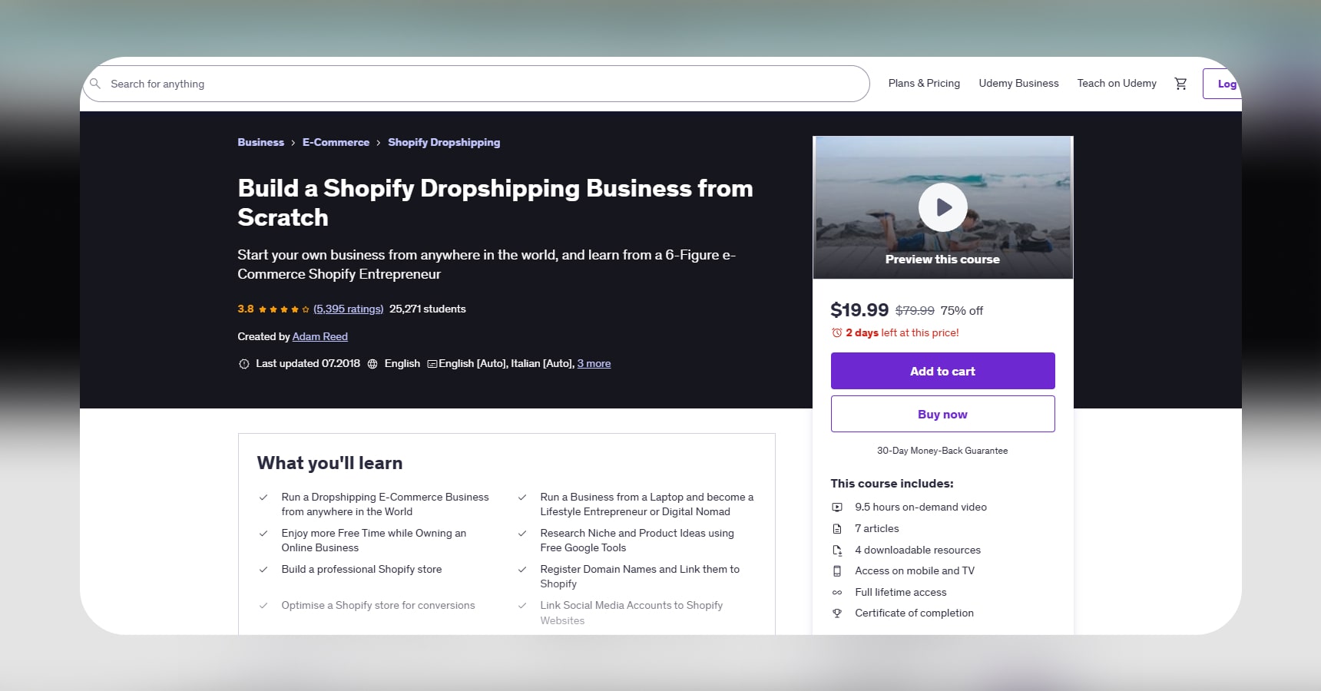Image resolution: width=1321 pixels, height=691 pixels.
Task: Click 7 articles text
Action: 877,528
